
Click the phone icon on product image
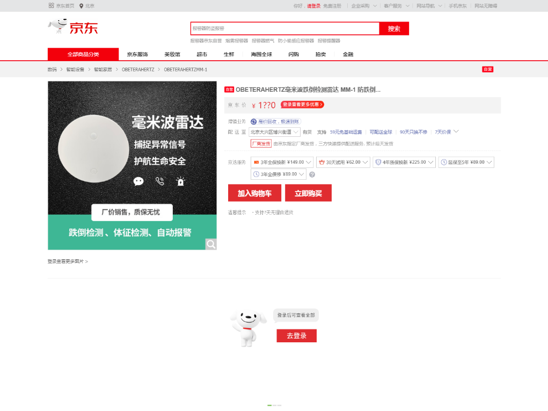pos(160,181)
